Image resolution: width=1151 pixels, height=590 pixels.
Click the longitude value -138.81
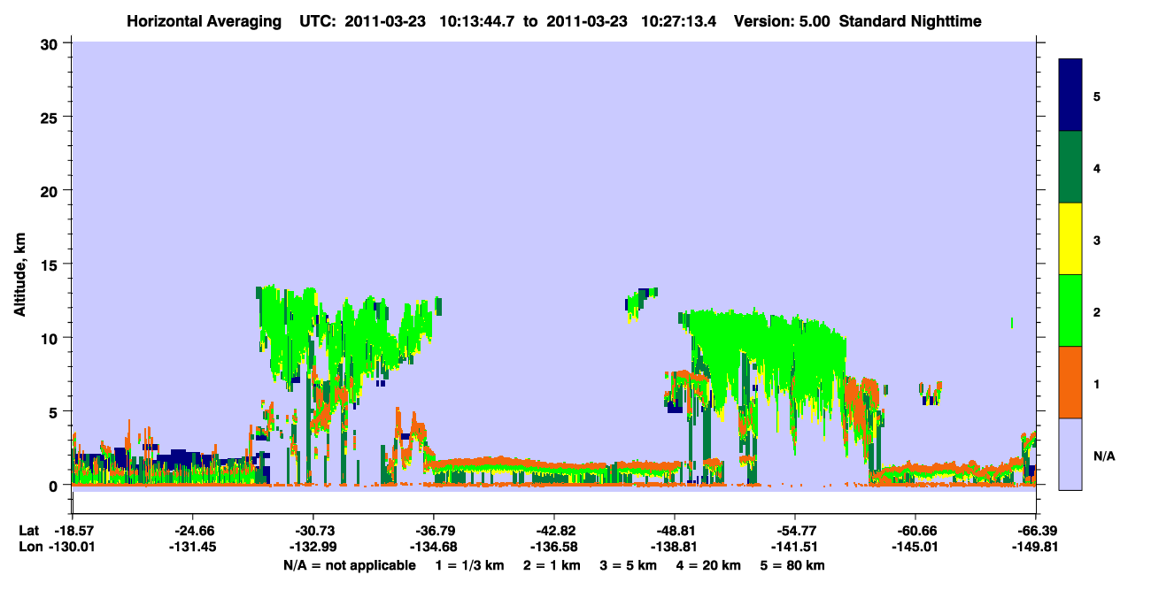[674, 547]
